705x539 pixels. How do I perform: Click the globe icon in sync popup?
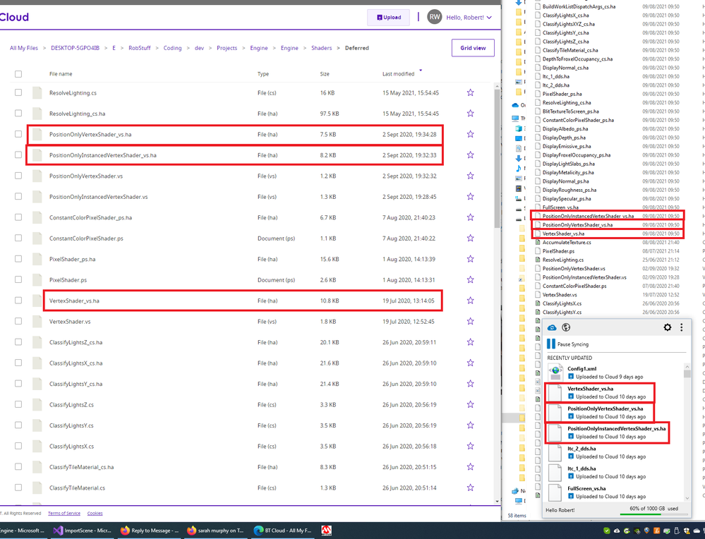click(566, 327)
